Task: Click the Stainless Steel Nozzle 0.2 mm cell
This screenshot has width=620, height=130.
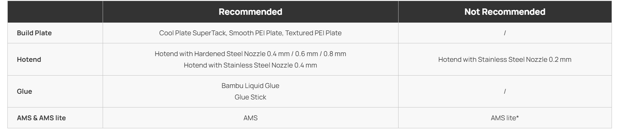Action: [x=505, y=59]
